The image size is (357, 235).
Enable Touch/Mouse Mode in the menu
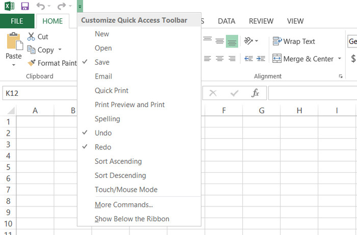pyautogui.click(x=139, y=190)
